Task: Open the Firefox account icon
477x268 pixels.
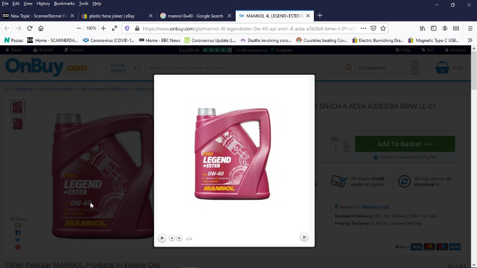Action: coord(445,28)
